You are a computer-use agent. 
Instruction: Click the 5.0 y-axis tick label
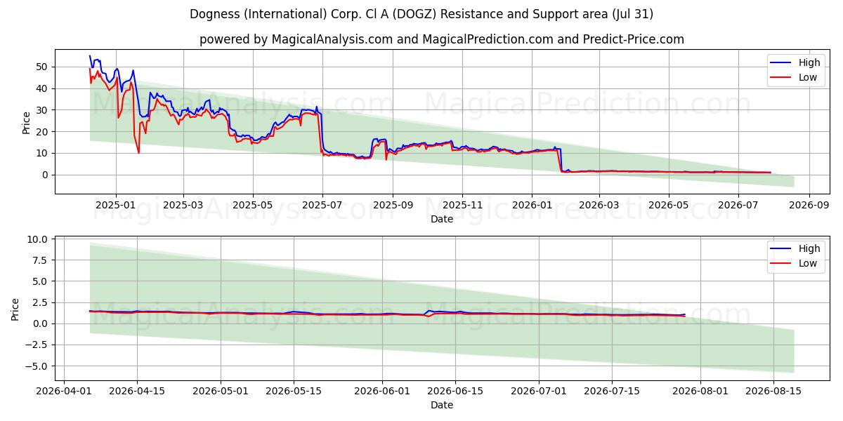pyautogui.click(x=41, y=281)
